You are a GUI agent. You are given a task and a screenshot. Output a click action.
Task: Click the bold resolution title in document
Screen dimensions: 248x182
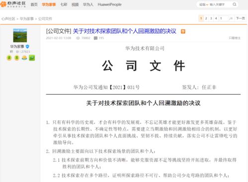coord(144,103)
